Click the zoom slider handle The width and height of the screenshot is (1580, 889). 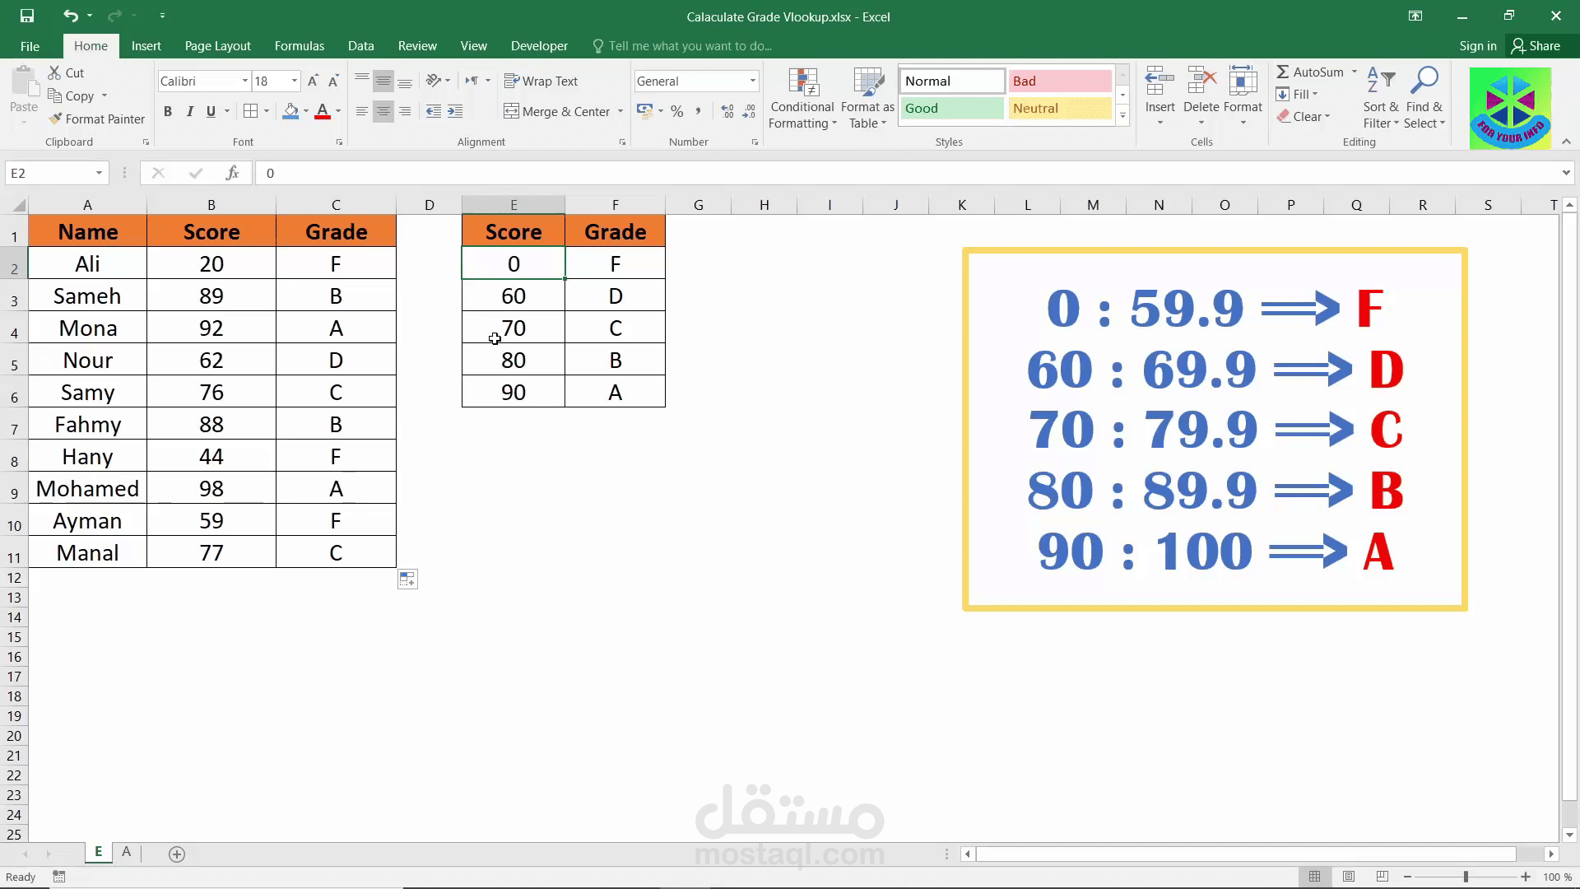1466,877
